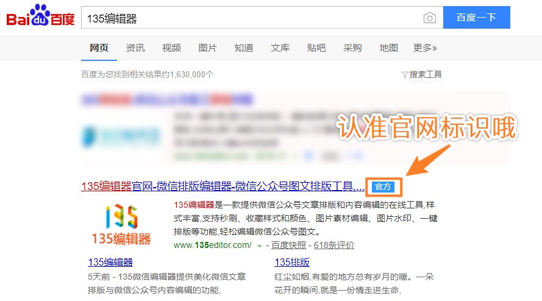Click snippet text starting 红尘如烟
Viewport: 542px width, 301px height.
pos(354,283)
